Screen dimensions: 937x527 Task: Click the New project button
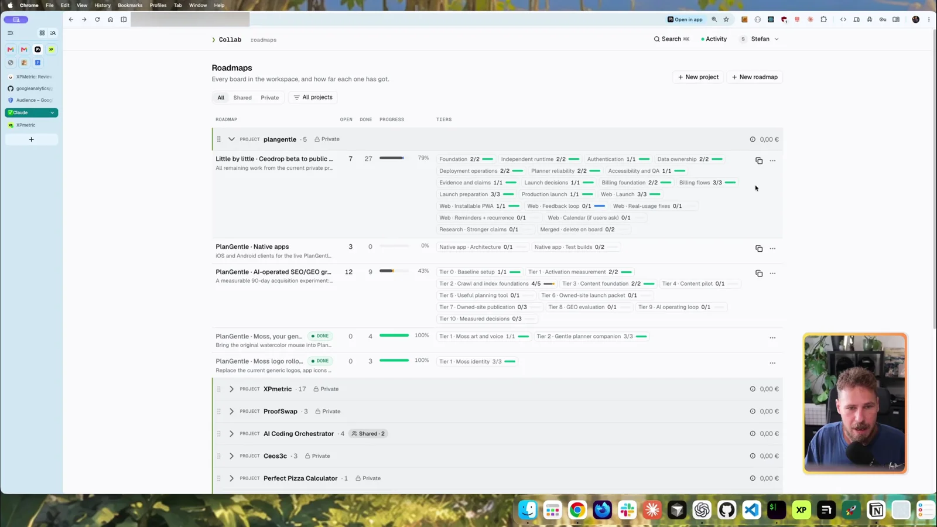pyautogui.click(x=698, y=77)
